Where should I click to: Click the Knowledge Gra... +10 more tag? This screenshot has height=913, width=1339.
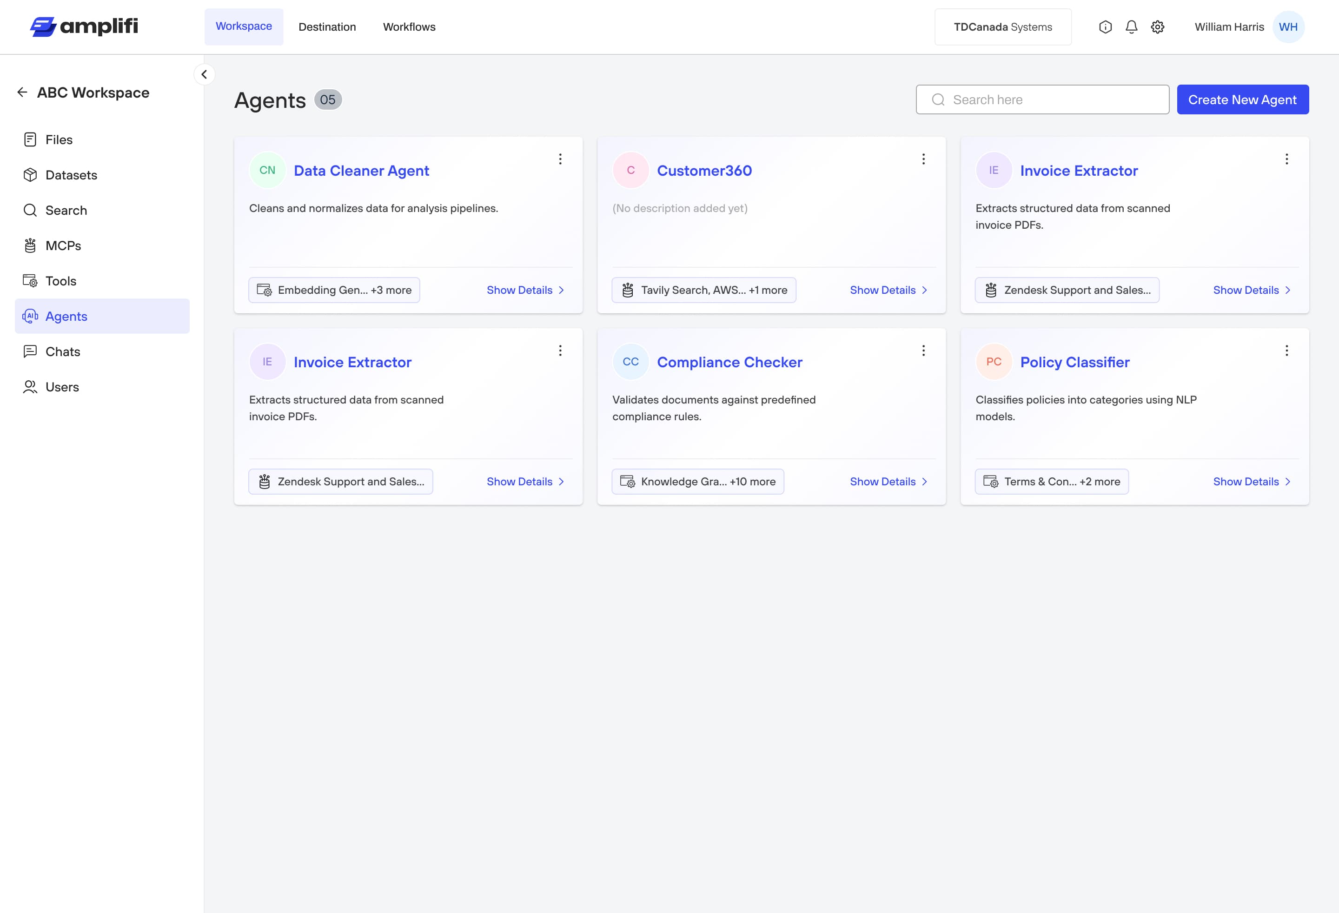(x=698, y=482)
